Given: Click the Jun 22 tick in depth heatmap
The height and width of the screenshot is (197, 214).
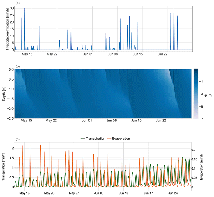Looking at the screenshot, I should [x=163, y=121].
